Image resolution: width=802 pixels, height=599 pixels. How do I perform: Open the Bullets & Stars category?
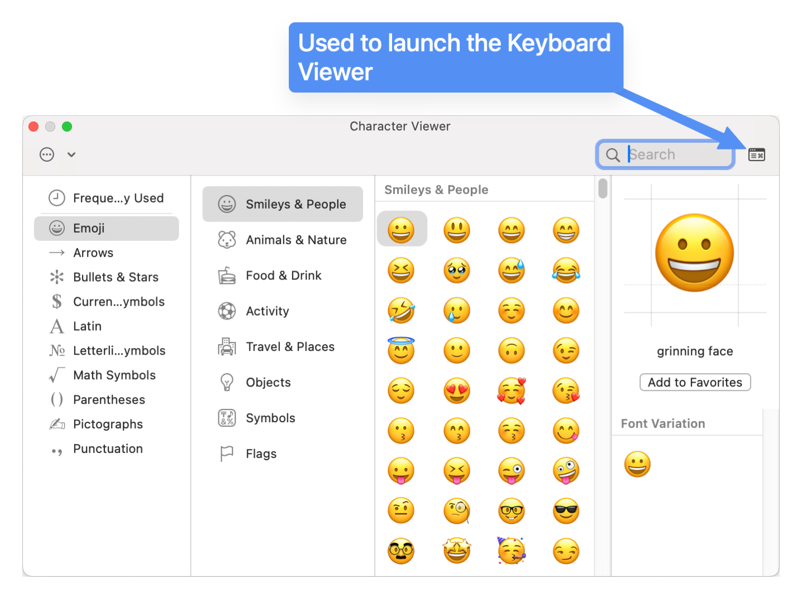tap(115, 277)
